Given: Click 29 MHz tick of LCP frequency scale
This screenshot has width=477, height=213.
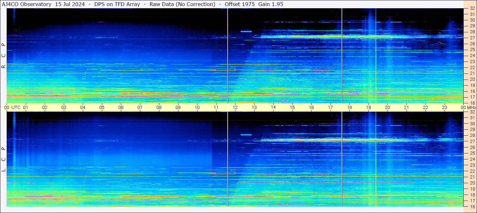Looking at the screenshot, I should (472, 130).
